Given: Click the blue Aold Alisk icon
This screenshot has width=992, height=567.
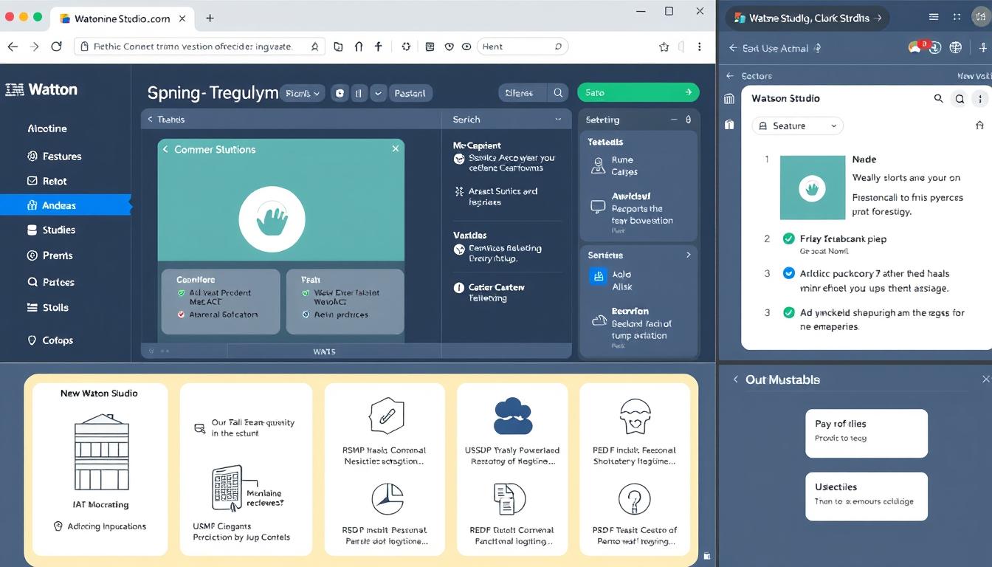Looking at the screenshot, I should [598, 276].
